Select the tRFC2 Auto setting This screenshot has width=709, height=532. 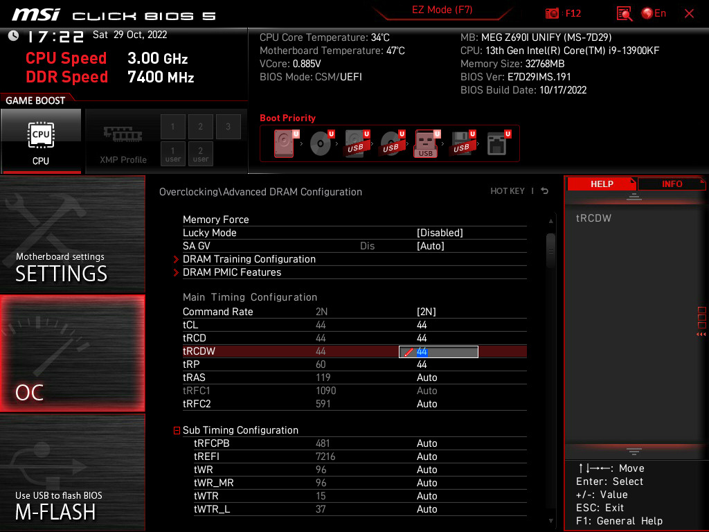[x=427, y=404]
